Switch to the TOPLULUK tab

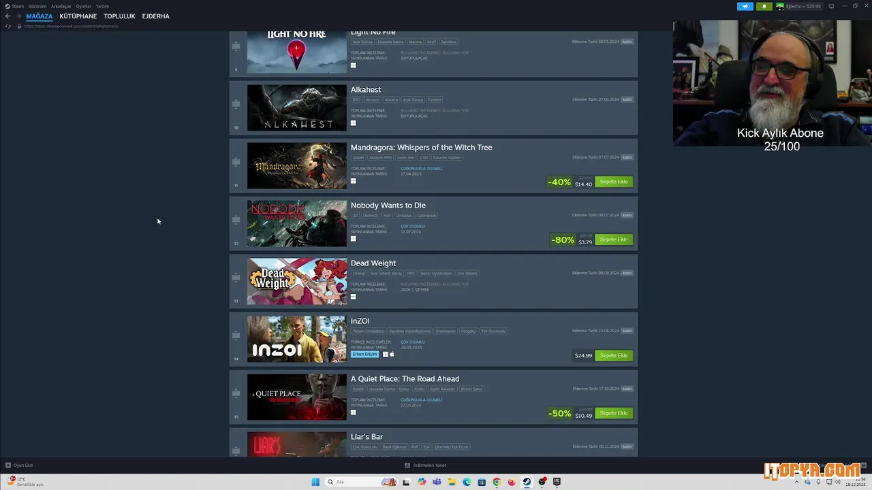119,16
